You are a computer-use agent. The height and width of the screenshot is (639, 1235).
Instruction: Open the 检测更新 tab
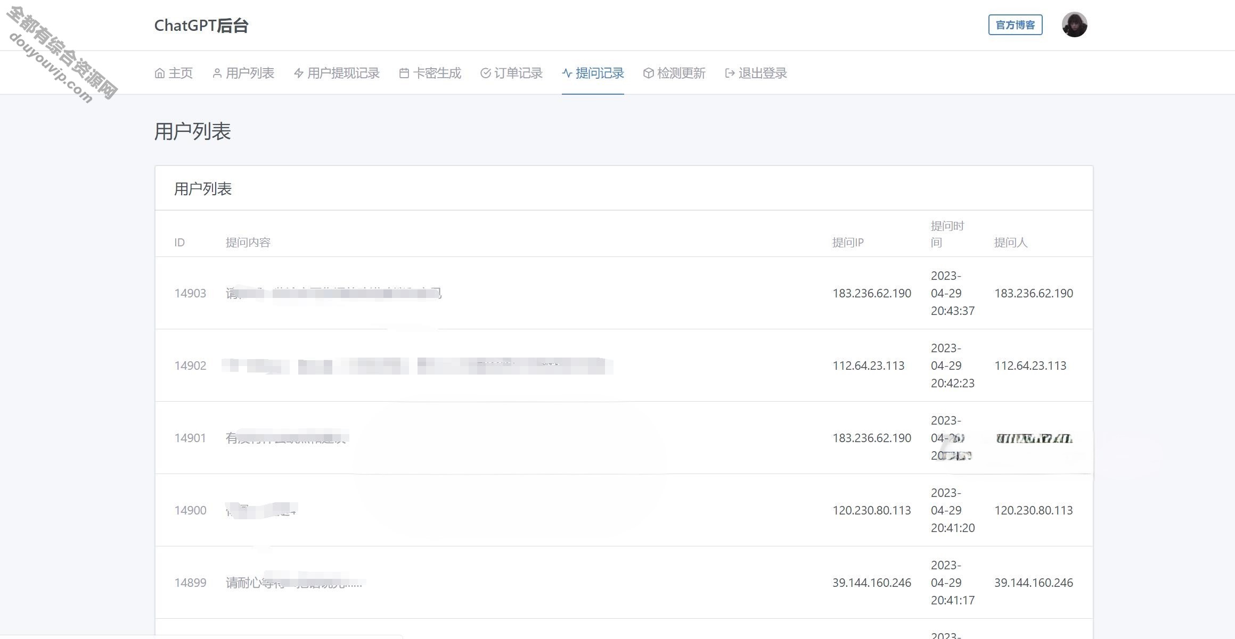click(674, 73)
